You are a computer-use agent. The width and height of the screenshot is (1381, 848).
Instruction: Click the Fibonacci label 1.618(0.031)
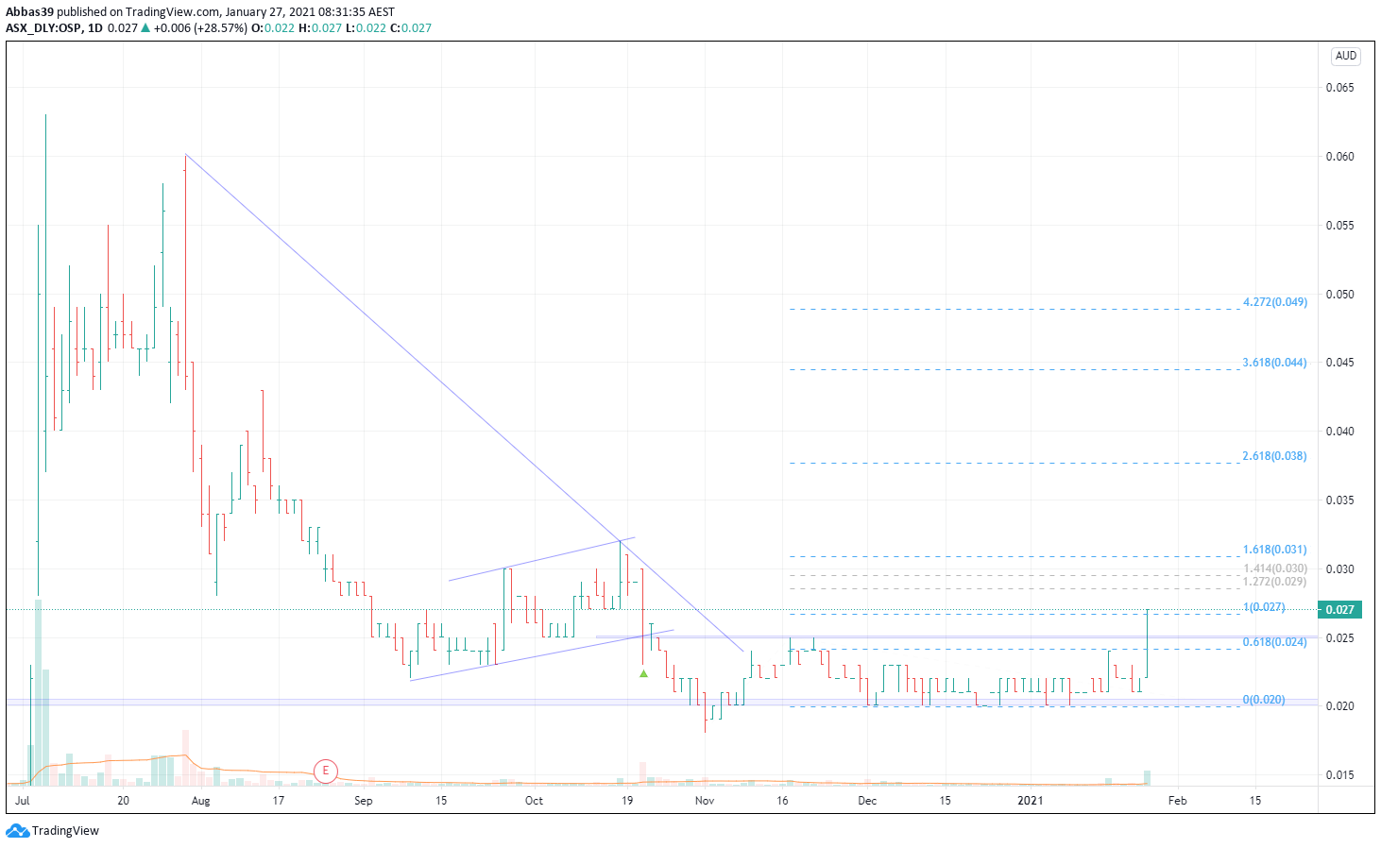click(x=1275, y=550)
